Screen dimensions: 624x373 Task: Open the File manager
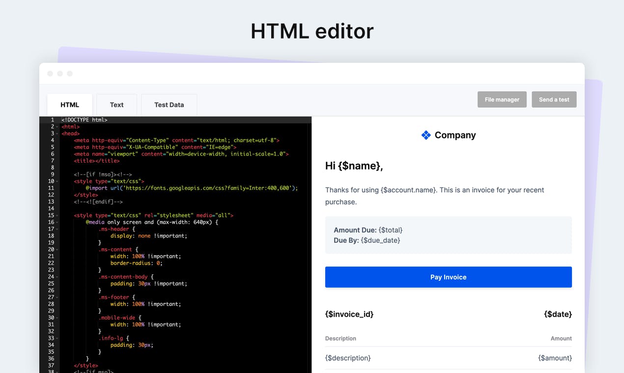coord(502,100)
